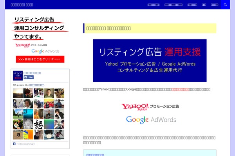Select the yellow highlighted page heading

click(150, 28)
